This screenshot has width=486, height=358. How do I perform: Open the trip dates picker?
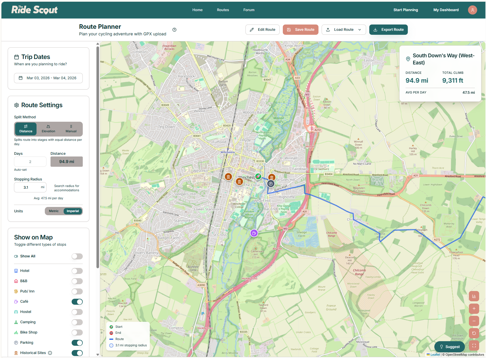tap(48, 78)
